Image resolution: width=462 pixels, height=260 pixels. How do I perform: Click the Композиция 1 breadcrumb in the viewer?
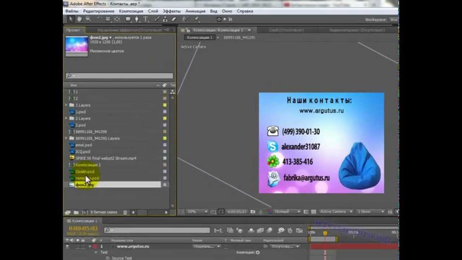pyautogui.click(x=200, y=38)
